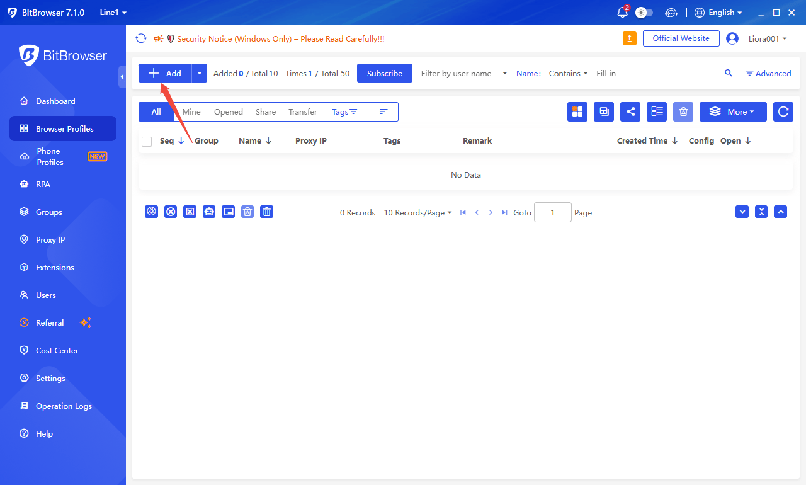Viewport: 806px width, 485px height.
Task: Click the megaphone announcement icon
Action: click(159, 38)
